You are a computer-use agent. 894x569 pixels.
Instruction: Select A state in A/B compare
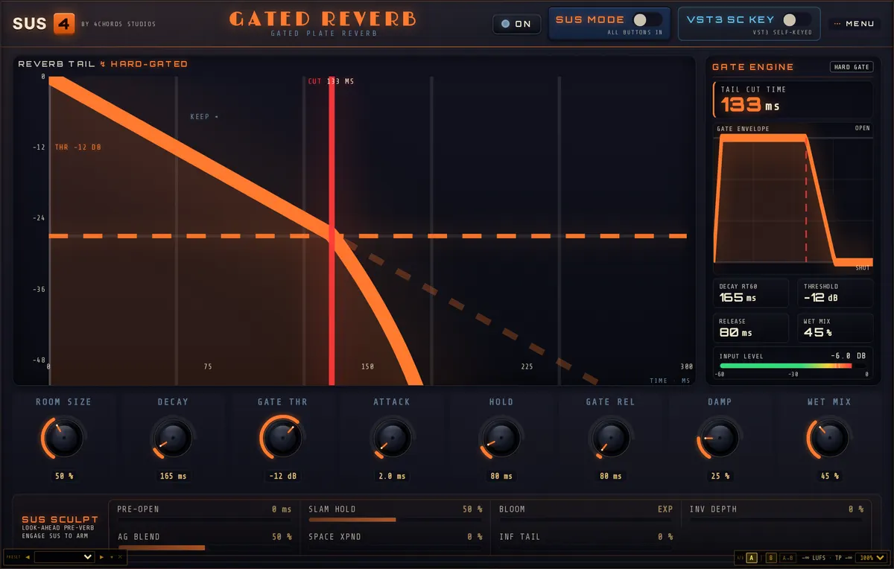pos(752,558)
